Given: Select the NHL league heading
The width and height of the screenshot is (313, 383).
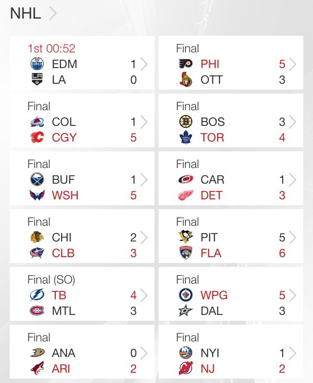Looking at the screenshot, I should [25, 13].
